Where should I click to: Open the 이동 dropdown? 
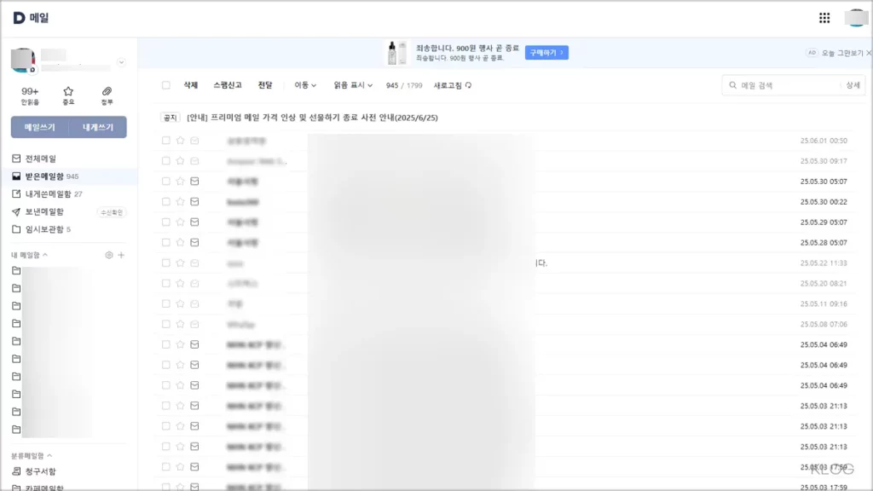click(x=305, y=85)
